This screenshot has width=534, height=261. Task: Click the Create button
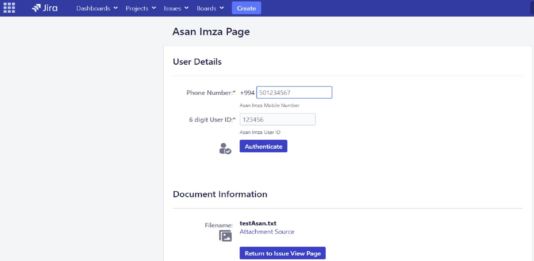point(246,8)
